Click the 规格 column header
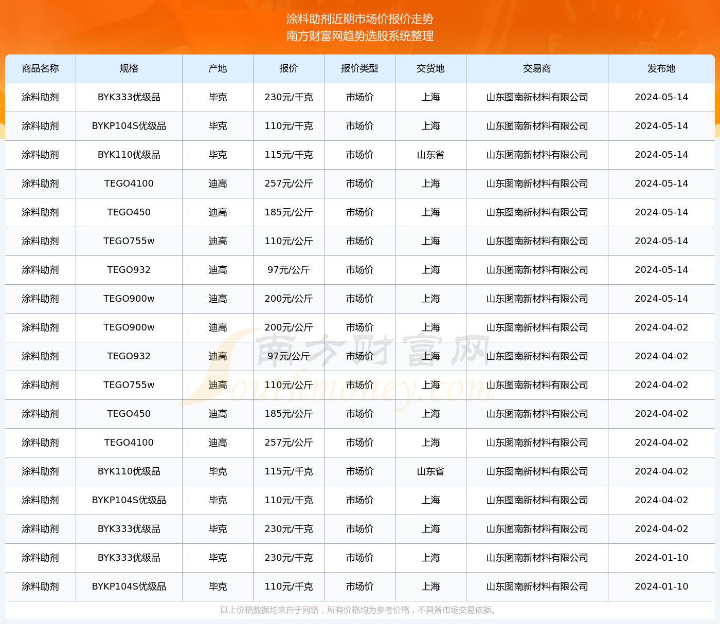This screenshot has width=720, height=624. [x=129, y=68]
